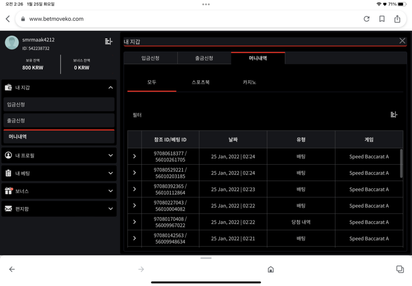Click the smrmaak4212 username
This screenshot has width=412, height=286.
(38, 40)
